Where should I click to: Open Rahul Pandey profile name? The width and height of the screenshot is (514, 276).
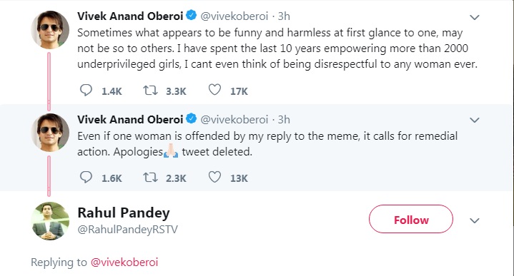coord(124,213)
